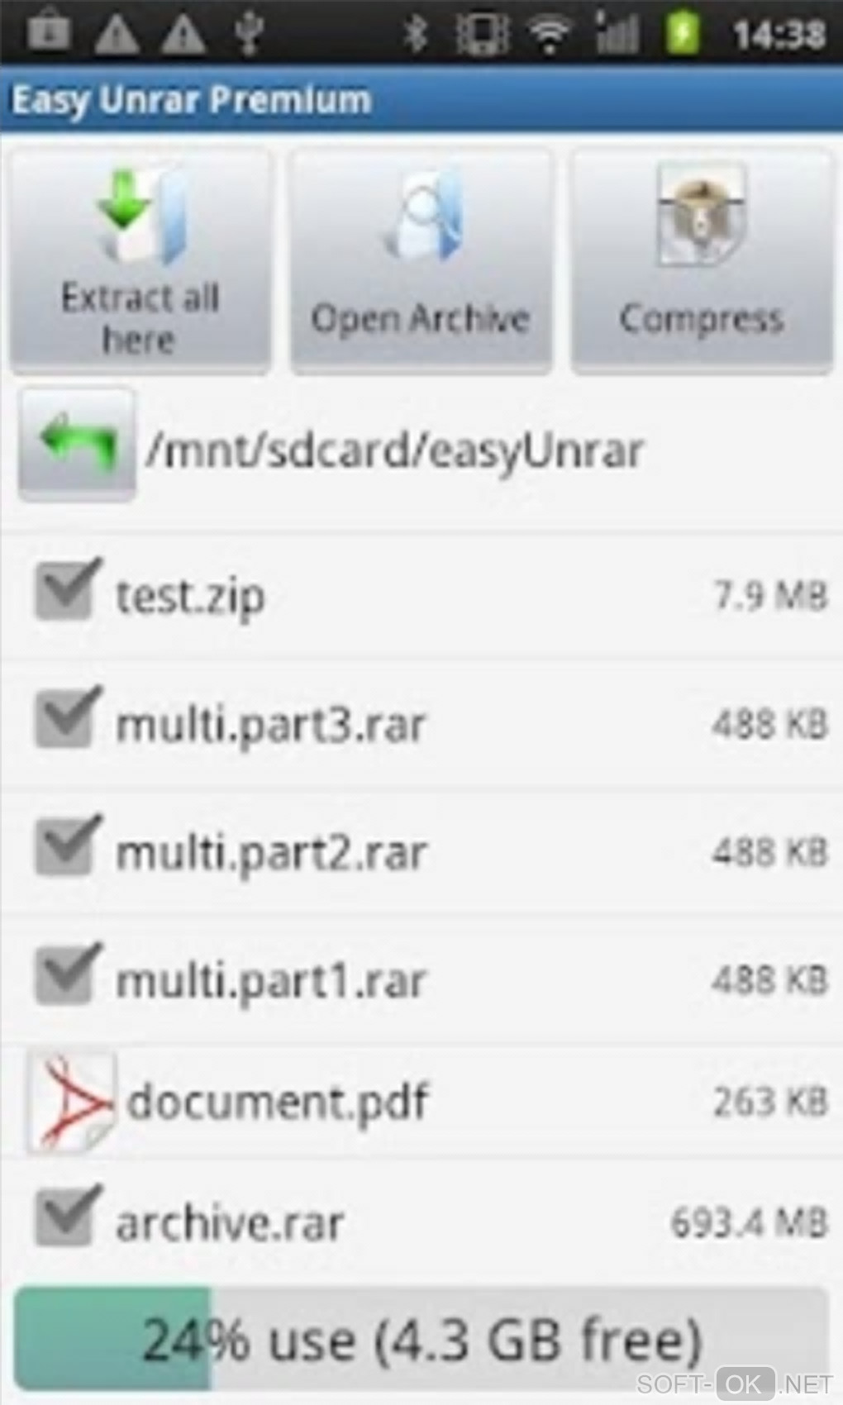Image resolution: width=843 pixels, height=1405 pixels.
Task: Tap the Extract all here button
Action: point(140,261)
